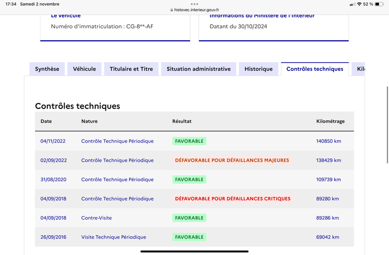The width and height of the screenshot is (389, 255).
Task: Tap the home indicator bar
Action: pyautogui.click(x=194, y=251)
